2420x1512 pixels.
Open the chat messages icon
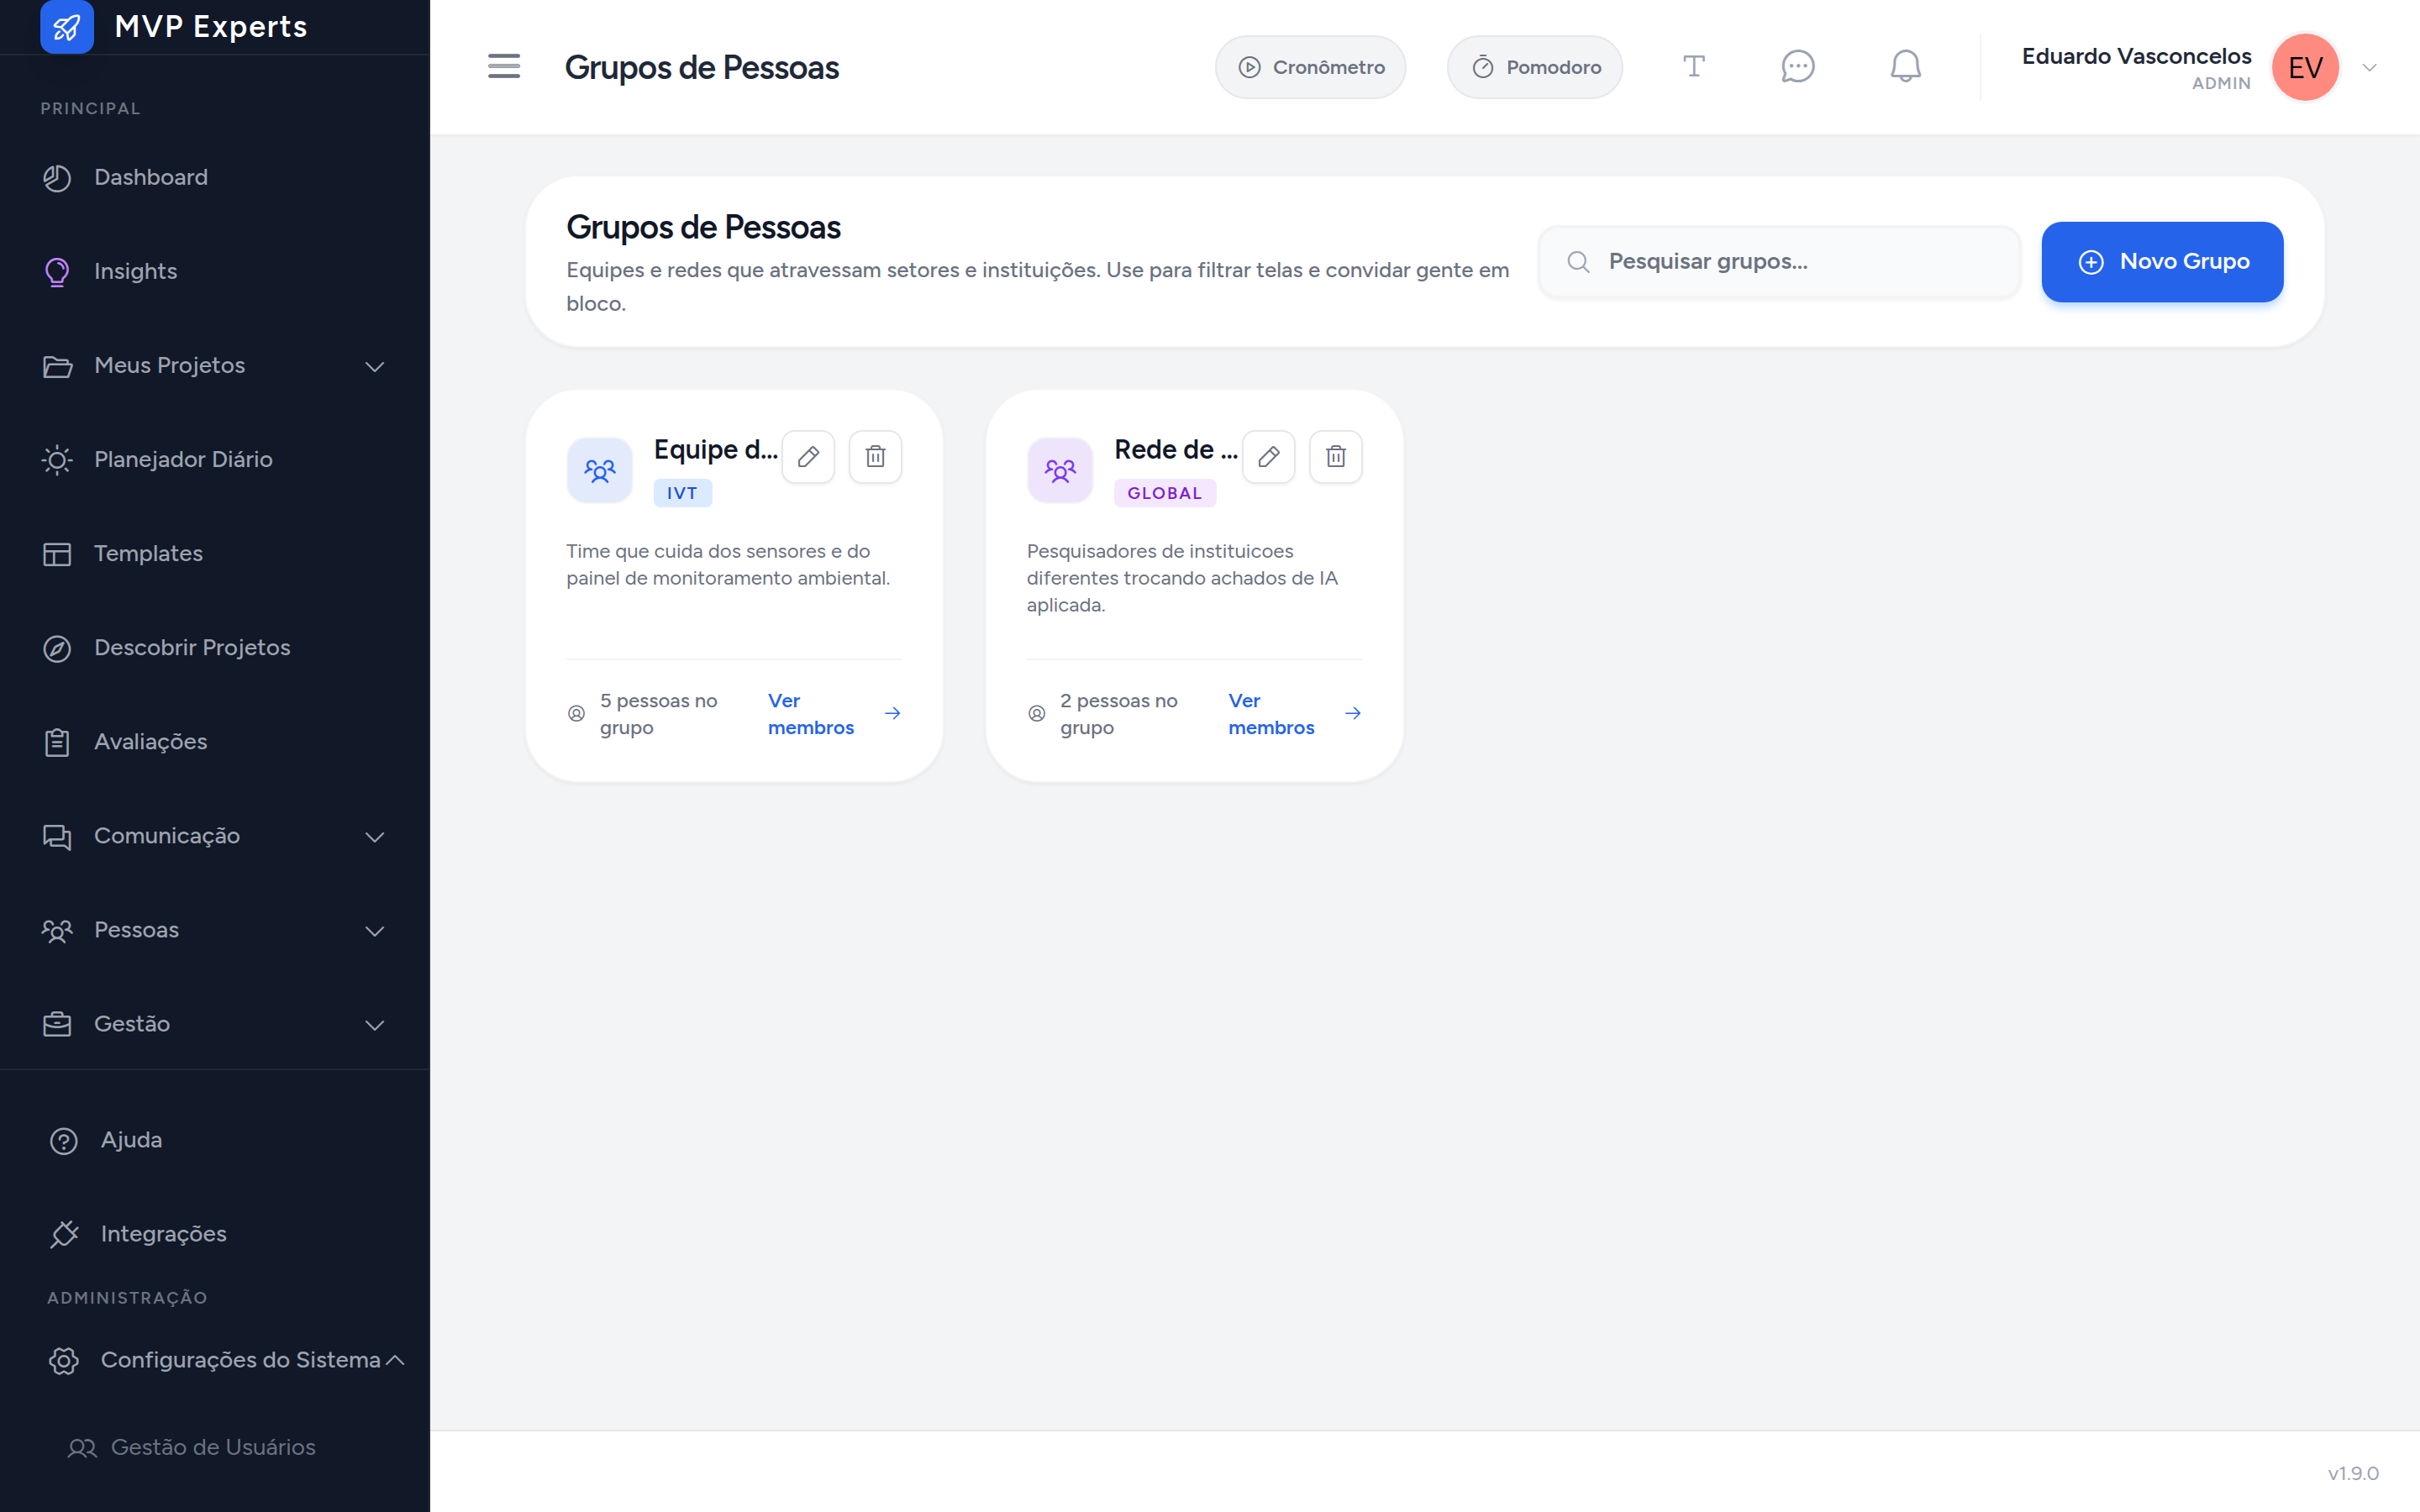[1798, 66]
